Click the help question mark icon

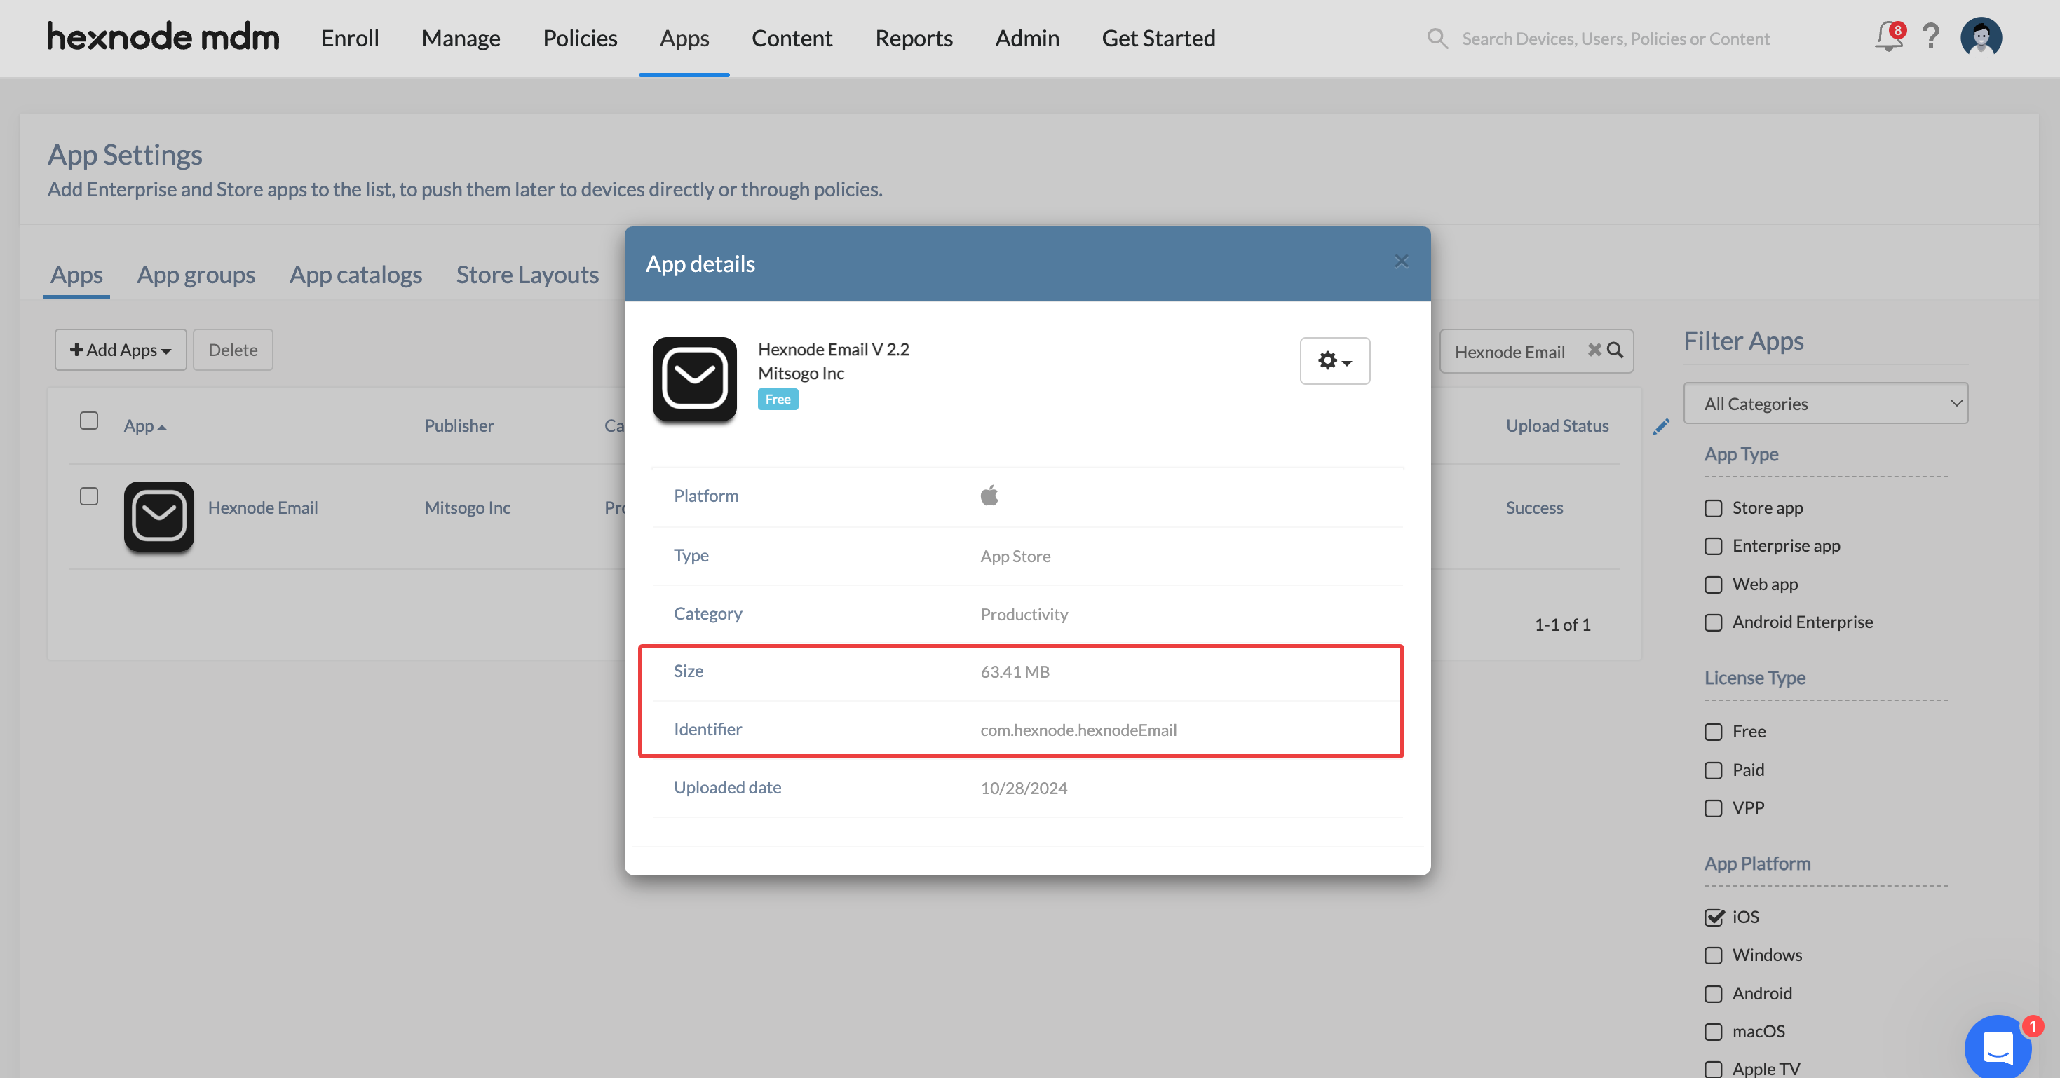tap(1930, 36)
